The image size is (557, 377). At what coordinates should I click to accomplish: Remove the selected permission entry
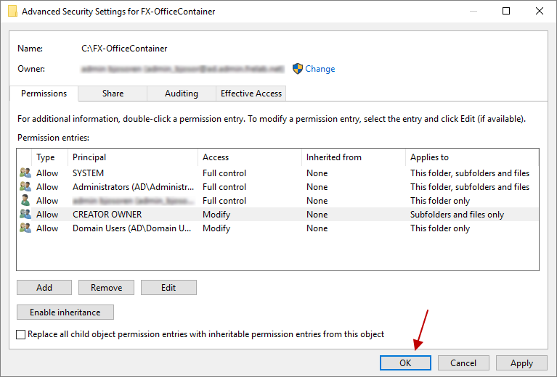106,288
